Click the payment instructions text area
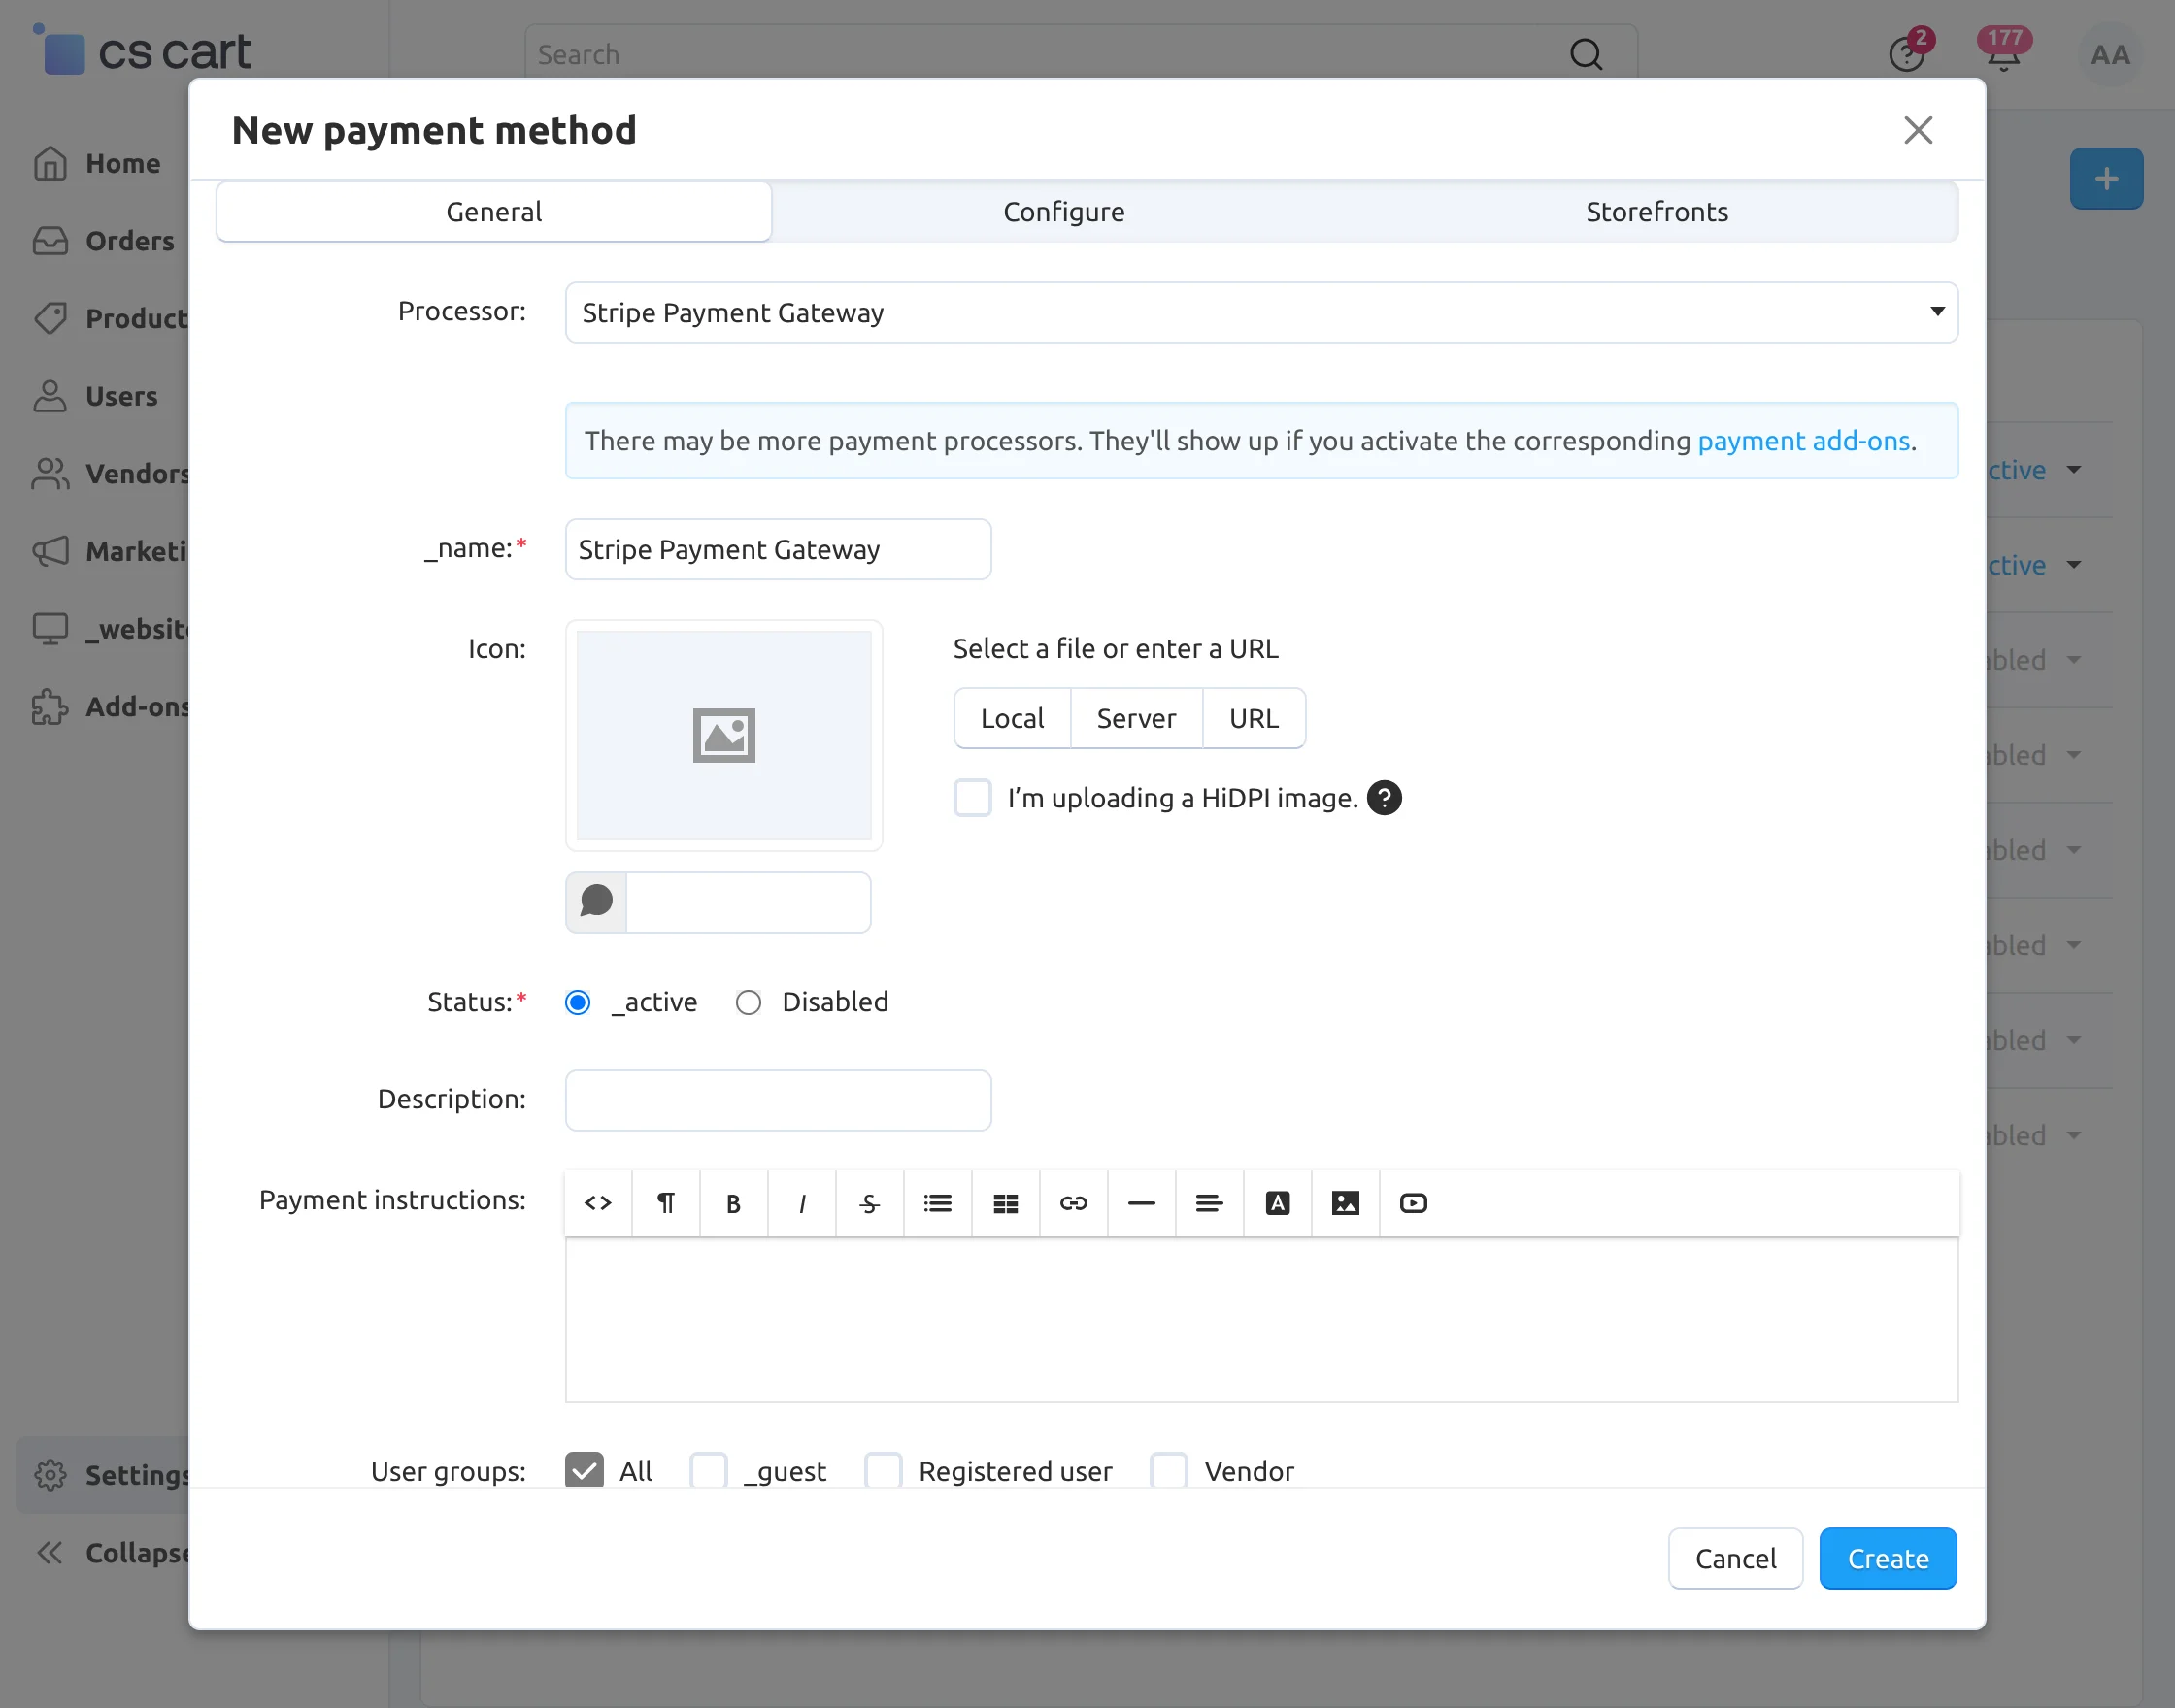The width and height of the screenshot is (2175, 1708). point(1261,1320)
